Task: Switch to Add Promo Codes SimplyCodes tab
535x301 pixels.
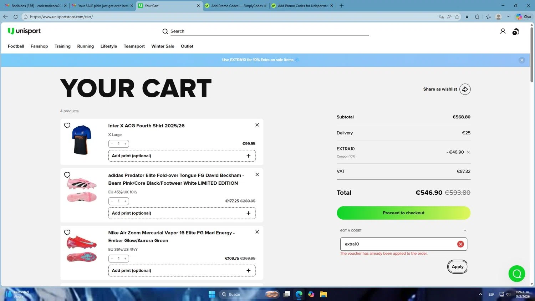Action: pos(236,6)
